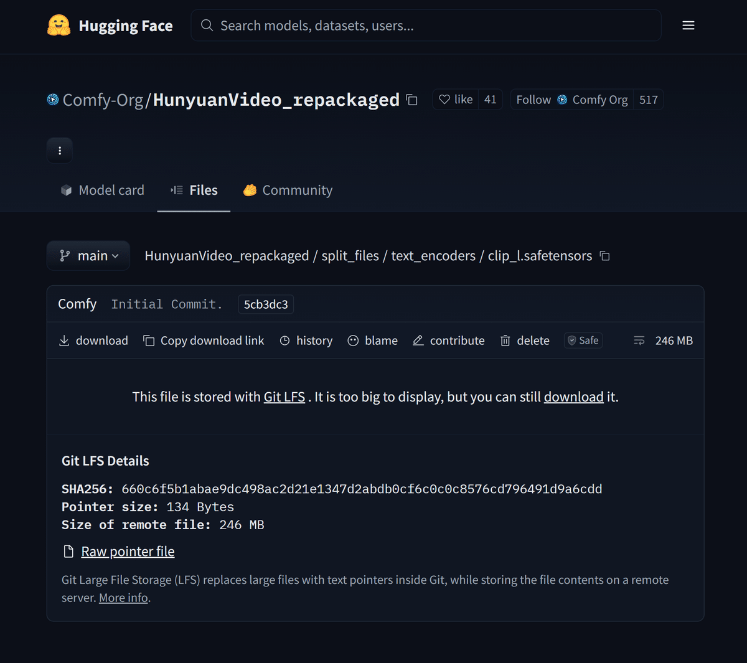The height and width of the screenshot is (663, 747).
Task: Copy the model repository name
Action: click(x=411, y=100)
